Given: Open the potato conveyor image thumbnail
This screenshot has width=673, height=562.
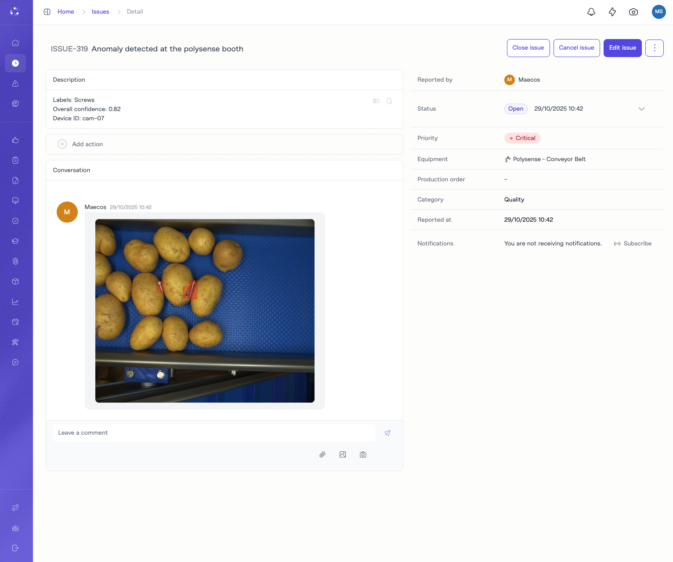Looking at the screenshot, I should pyautogui.click(x=205, y=311).
